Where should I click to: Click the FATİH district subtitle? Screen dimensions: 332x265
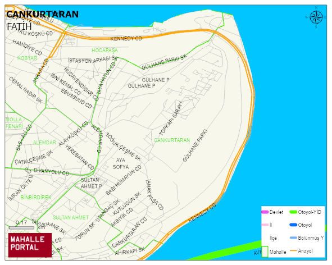coord(19,26)
